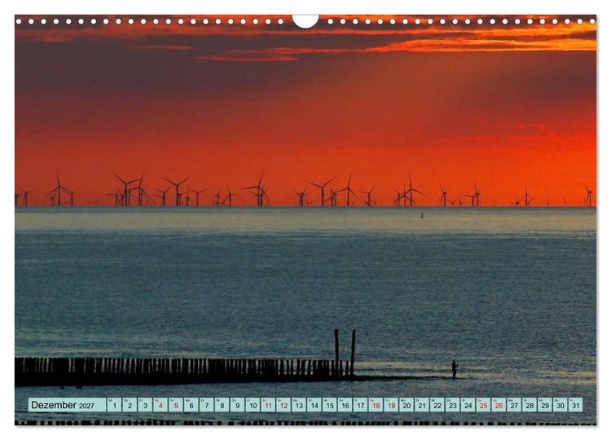Select day 22 in the calendar strip

pyautogui.click(x=437, y=405)
